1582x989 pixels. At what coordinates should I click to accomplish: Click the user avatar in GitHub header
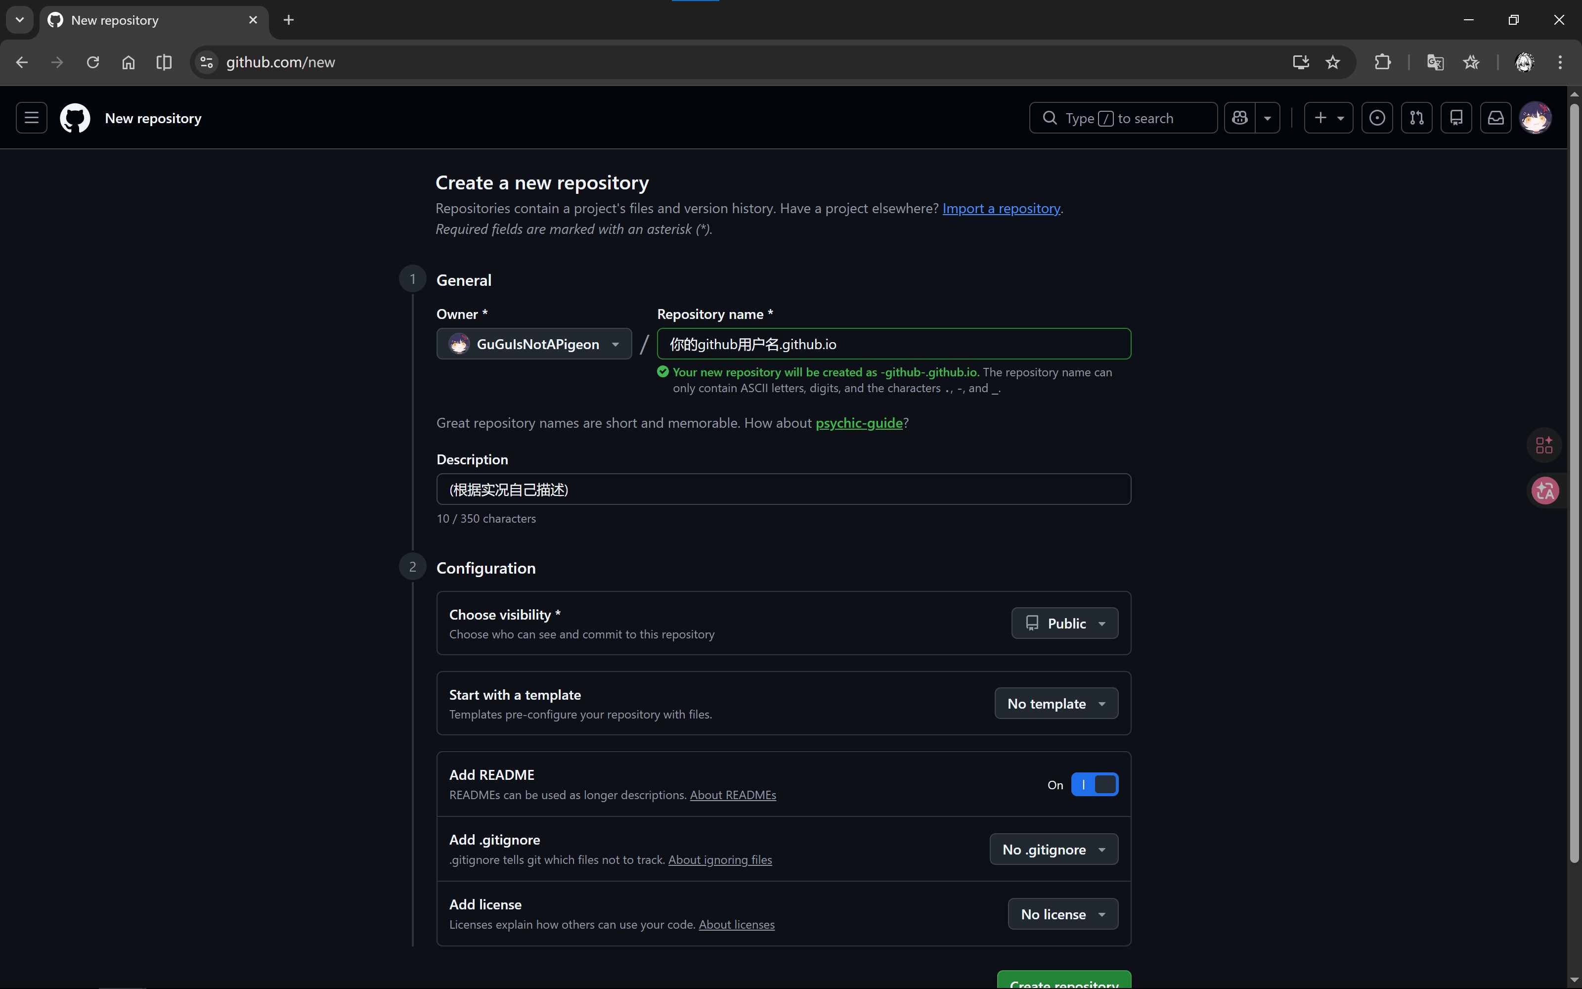tap(1536, 118)
